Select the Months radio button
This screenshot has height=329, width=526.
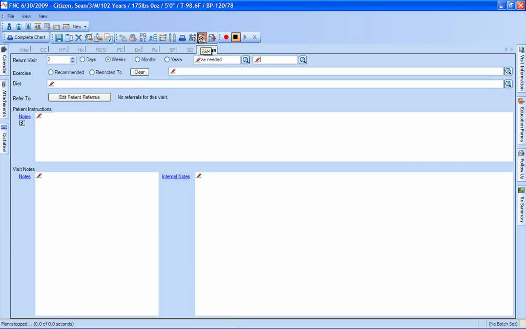coord(137,59)
